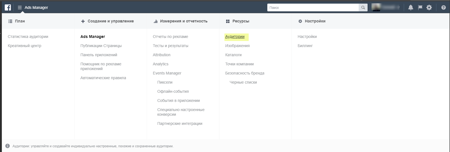
Task: Toggle the hamburger menu icon
Action: point(20,7)
